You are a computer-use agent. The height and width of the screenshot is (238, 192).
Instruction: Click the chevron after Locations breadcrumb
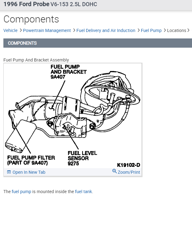point(188,30)
